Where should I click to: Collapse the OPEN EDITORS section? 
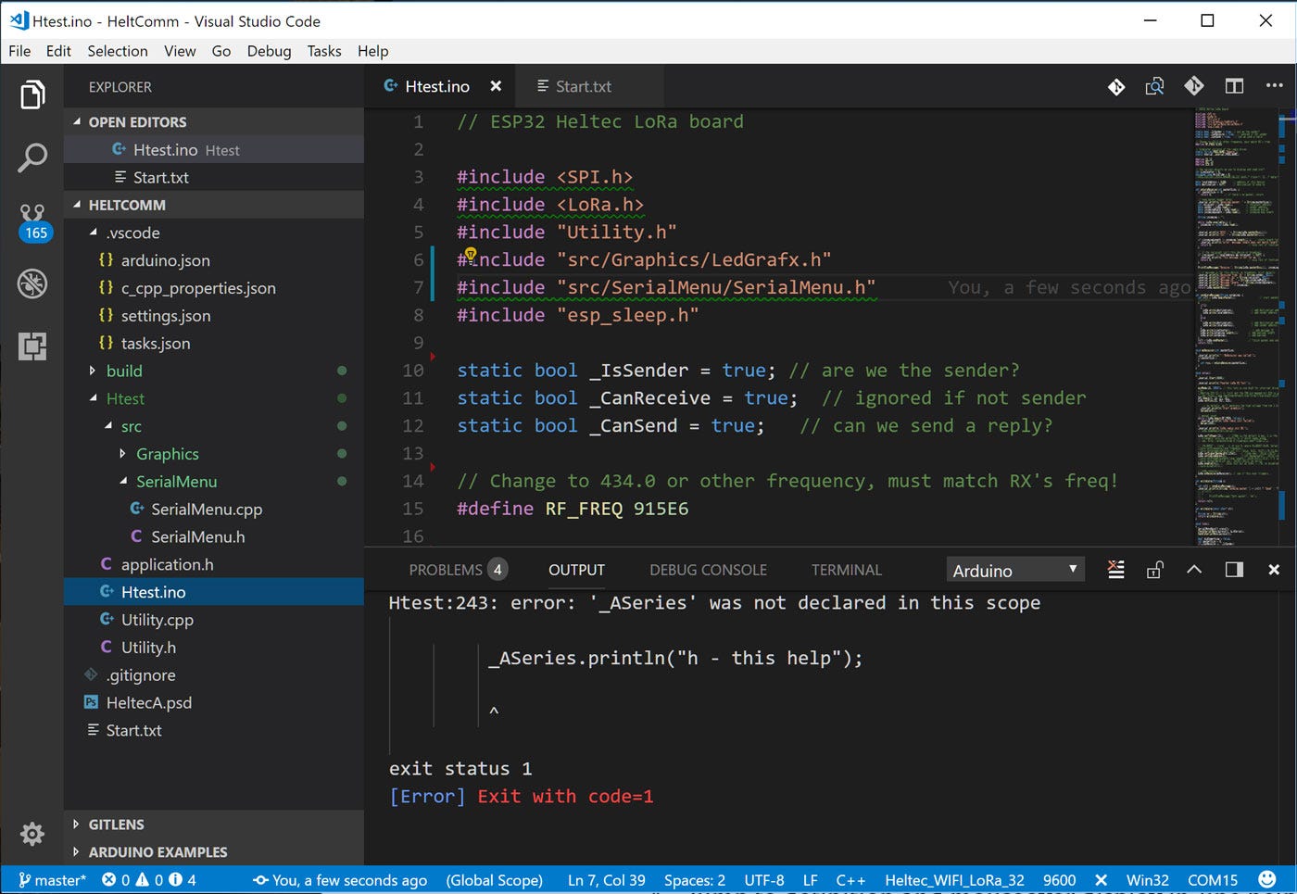[137, 121]
